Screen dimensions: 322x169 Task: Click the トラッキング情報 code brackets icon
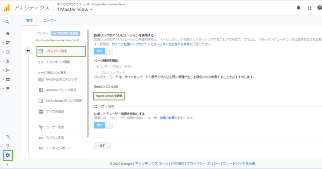[41, 62]
